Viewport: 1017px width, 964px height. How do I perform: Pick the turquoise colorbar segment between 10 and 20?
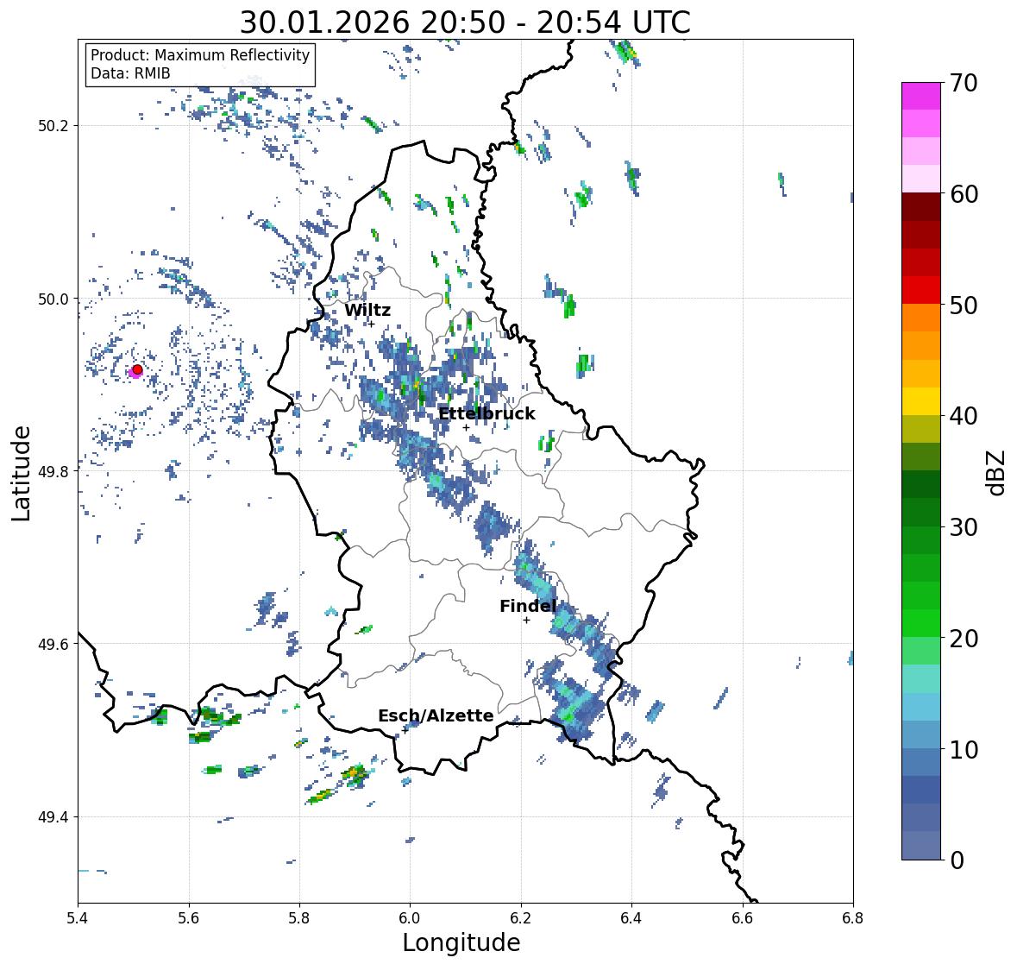pyautogui.click(x=921, y=678)
